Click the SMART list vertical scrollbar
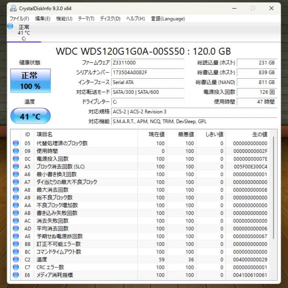Viewport: 288px width, 288px height. click(273, 187)
